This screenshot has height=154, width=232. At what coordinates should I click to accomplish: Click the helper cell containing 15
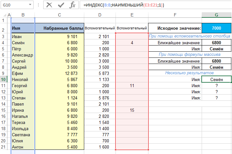coord(132,110)
